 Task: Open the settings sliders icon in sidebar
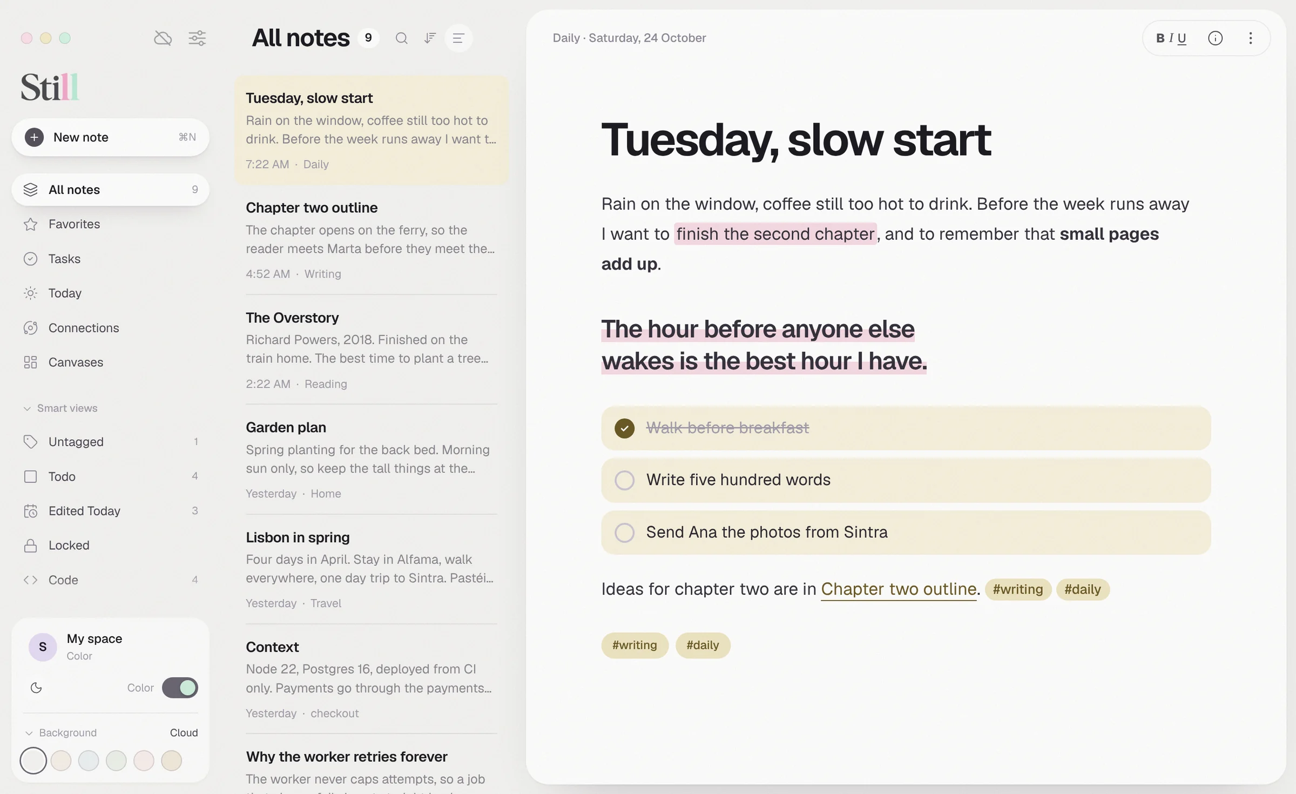pyautogui.click(x=197, y=38)
